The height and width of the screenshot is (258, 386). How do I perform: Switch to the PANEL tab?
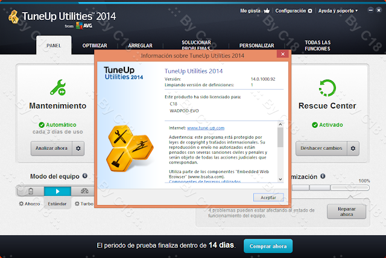click(54, 45)
